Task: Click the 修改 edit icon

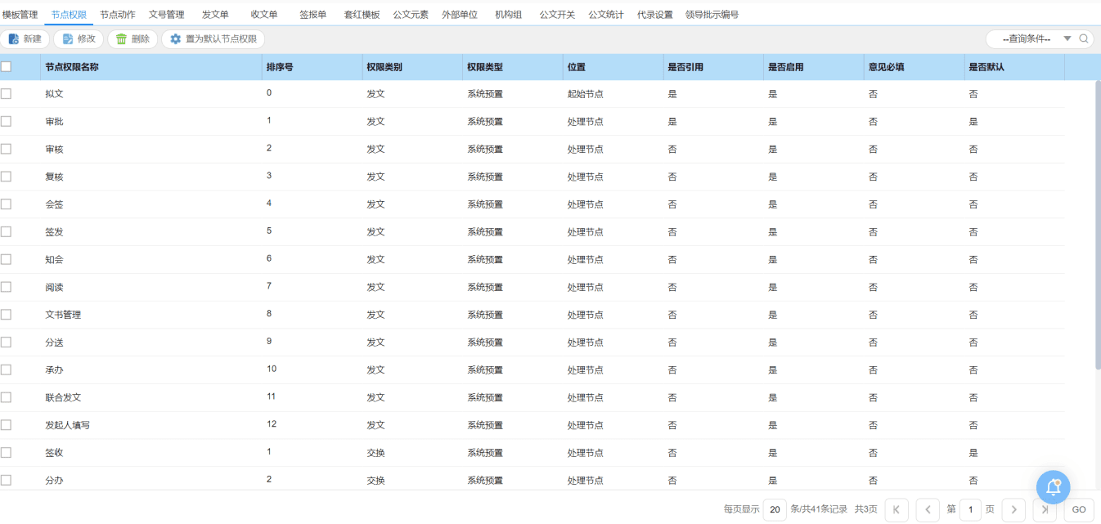Action: (68, 39)
